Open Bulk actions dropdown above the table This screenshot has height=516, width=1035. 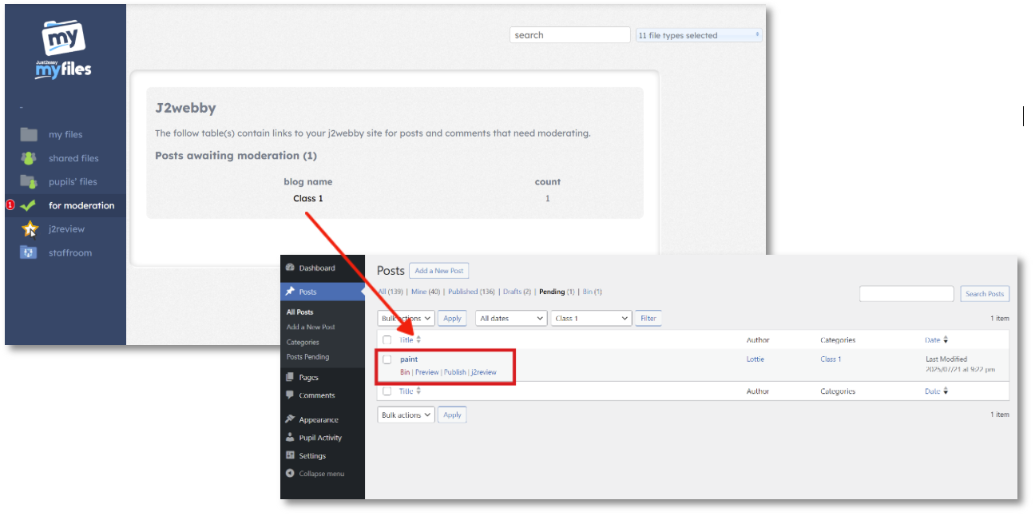click(406, 318)
